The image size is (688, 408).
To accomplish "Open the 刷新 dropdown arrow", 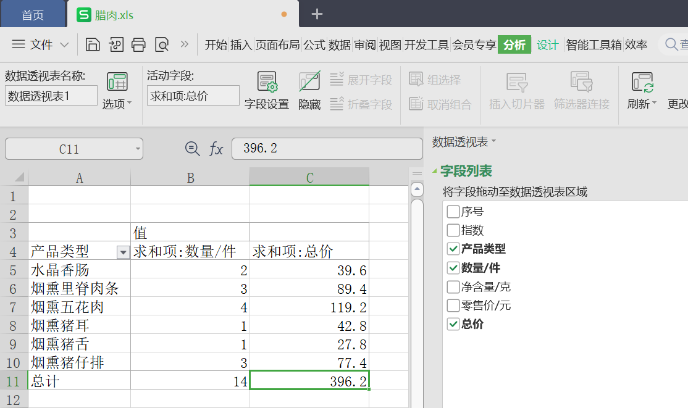I will point(654,103).
